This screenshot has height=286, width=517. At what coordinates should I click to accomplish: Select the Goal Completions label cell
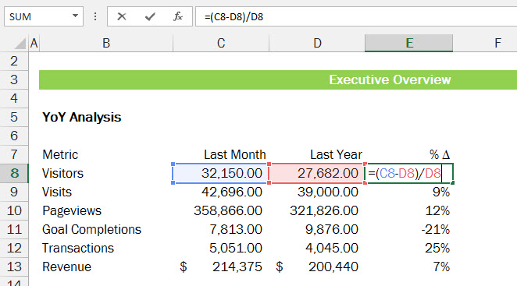pyautogui.click(x=106, y=229)
